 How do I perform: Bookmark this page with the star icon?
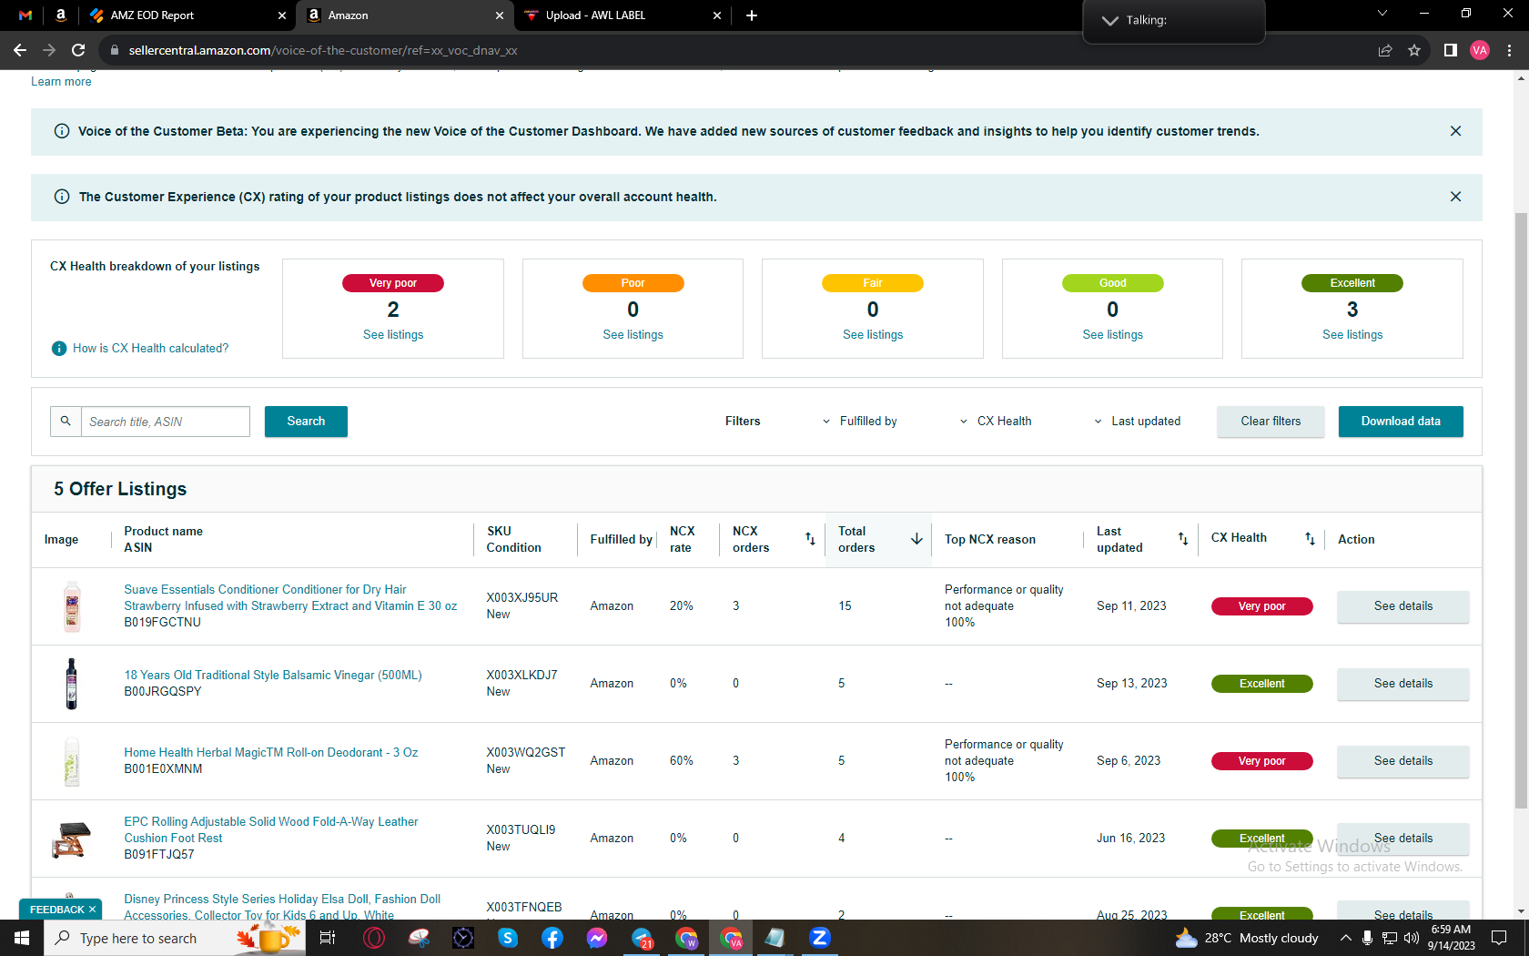(1414, 50)
